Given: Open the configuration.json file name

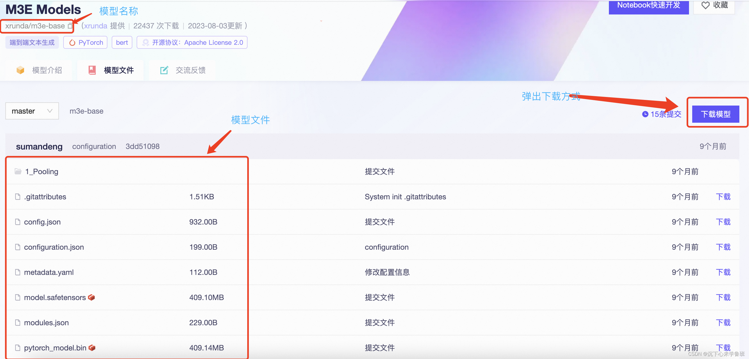Looking at the screenshot, I should [x=54, y=247].
